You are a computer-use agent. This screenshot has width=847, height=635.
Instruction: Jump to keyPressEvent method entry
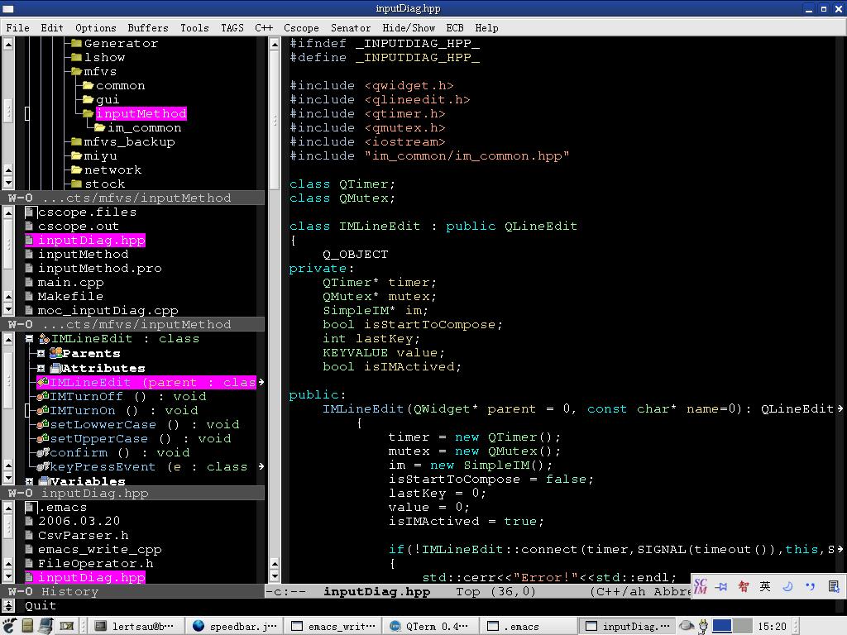149,466
